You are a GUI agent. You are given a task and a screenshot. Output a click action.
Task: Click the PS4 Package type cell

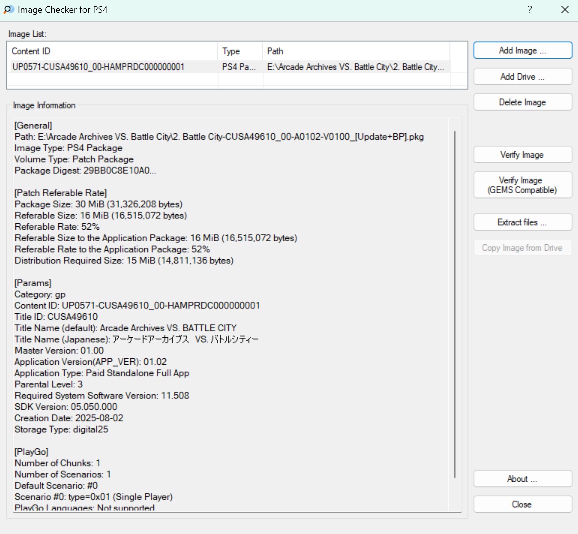pos(239,67)
